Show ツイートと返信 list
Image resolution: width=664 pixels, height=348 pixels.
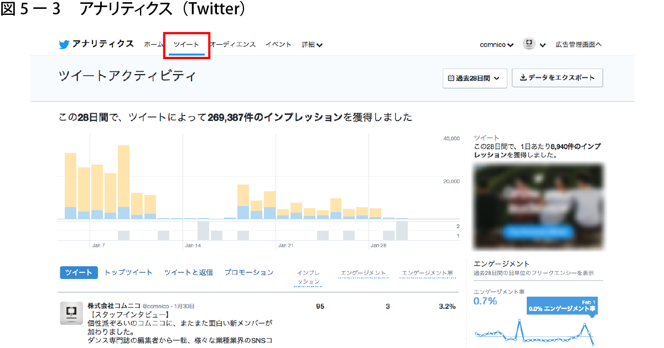tap(188, 272)
